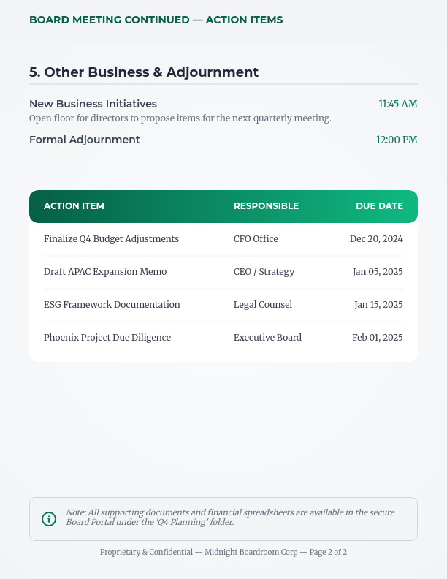The width and height of the screenshot is (447, 579).
Task: Click the DUE DATE column header
Action: point(379,206)
